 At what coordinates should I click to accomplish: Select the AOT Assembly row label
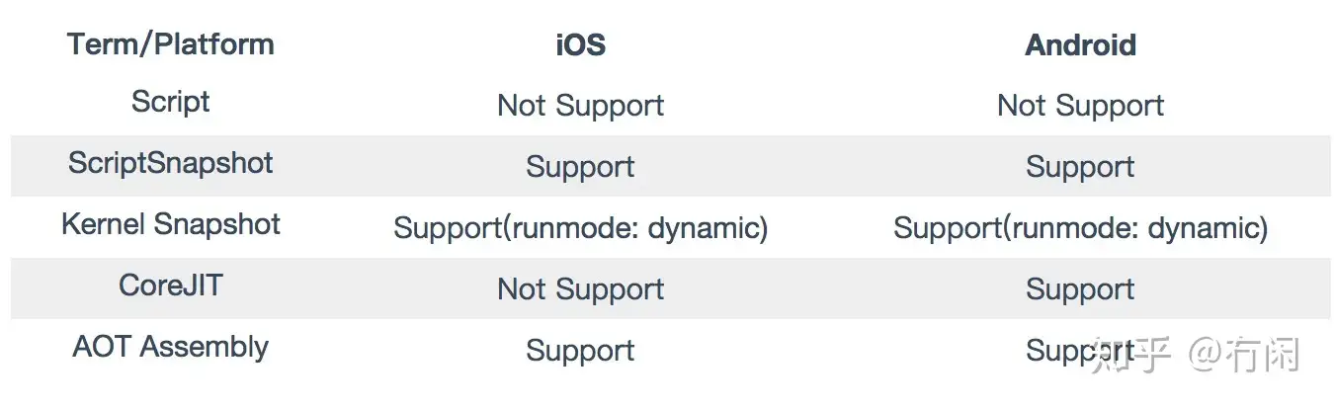coord(170,347)
